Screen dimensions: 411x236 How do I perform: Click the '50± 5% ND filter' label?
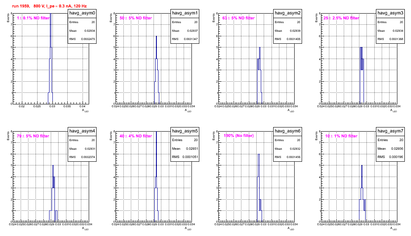[x=136, y=18]
